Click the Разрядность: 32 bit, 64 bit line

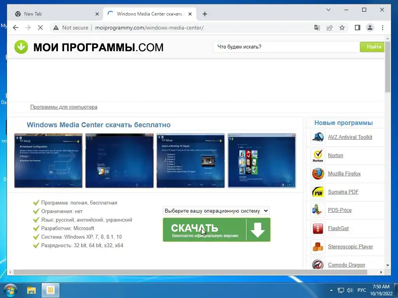pos(82,245)
